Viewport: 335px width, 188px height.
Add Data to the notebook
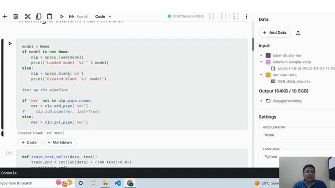pos(274,32)
